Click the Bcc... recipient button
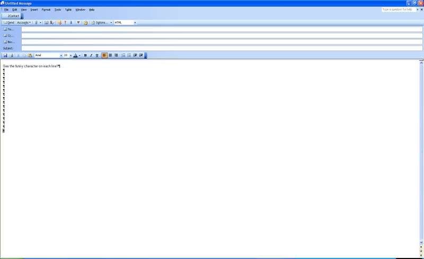The height and width of the screenshot is (259, 424). point(8,42)
